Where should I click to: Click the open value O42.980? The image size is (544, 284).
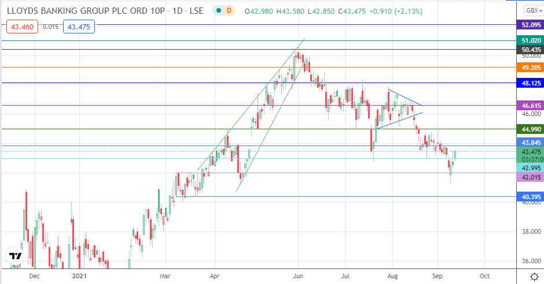[x=259, y=12]
